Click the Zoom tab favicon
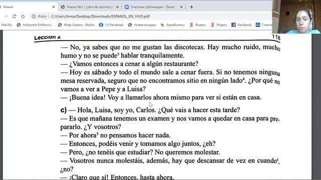The image size is (321, 180). (x=127, y=7)
